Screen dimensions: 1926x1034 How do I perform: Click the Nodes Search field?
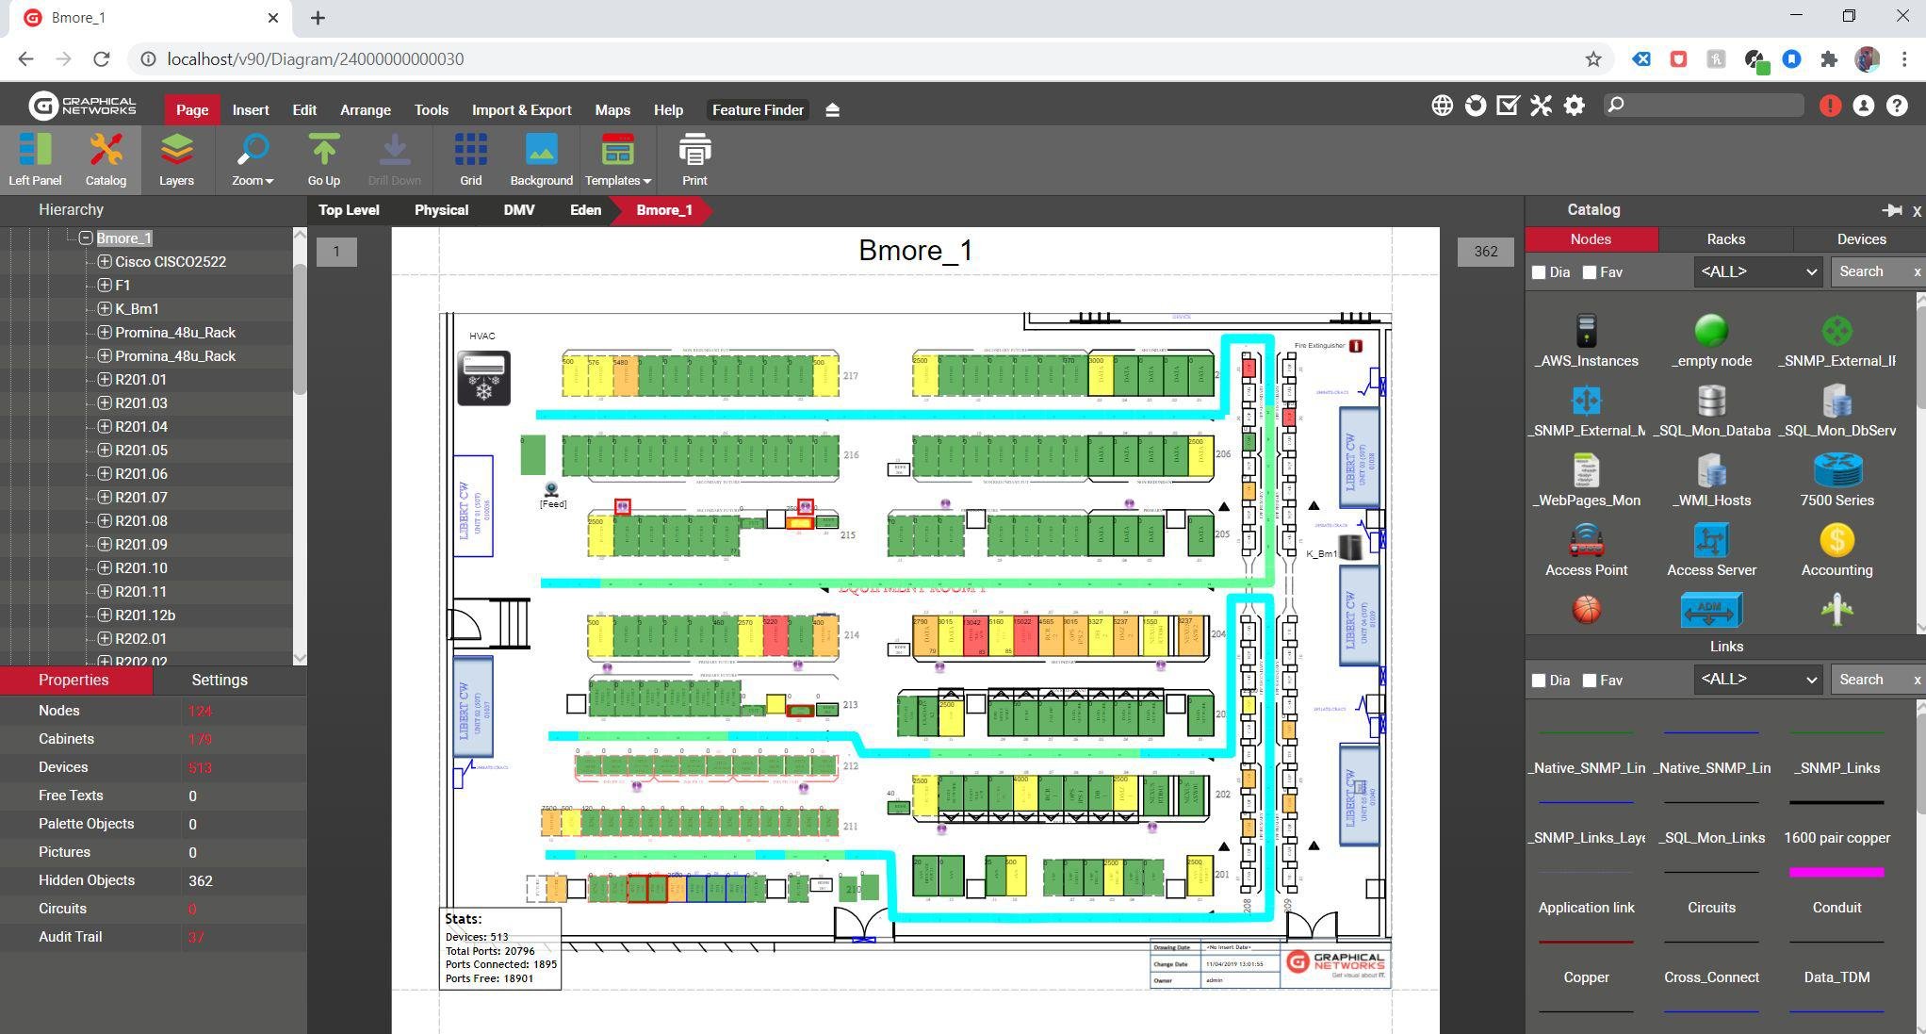(x=1869, y=272)
